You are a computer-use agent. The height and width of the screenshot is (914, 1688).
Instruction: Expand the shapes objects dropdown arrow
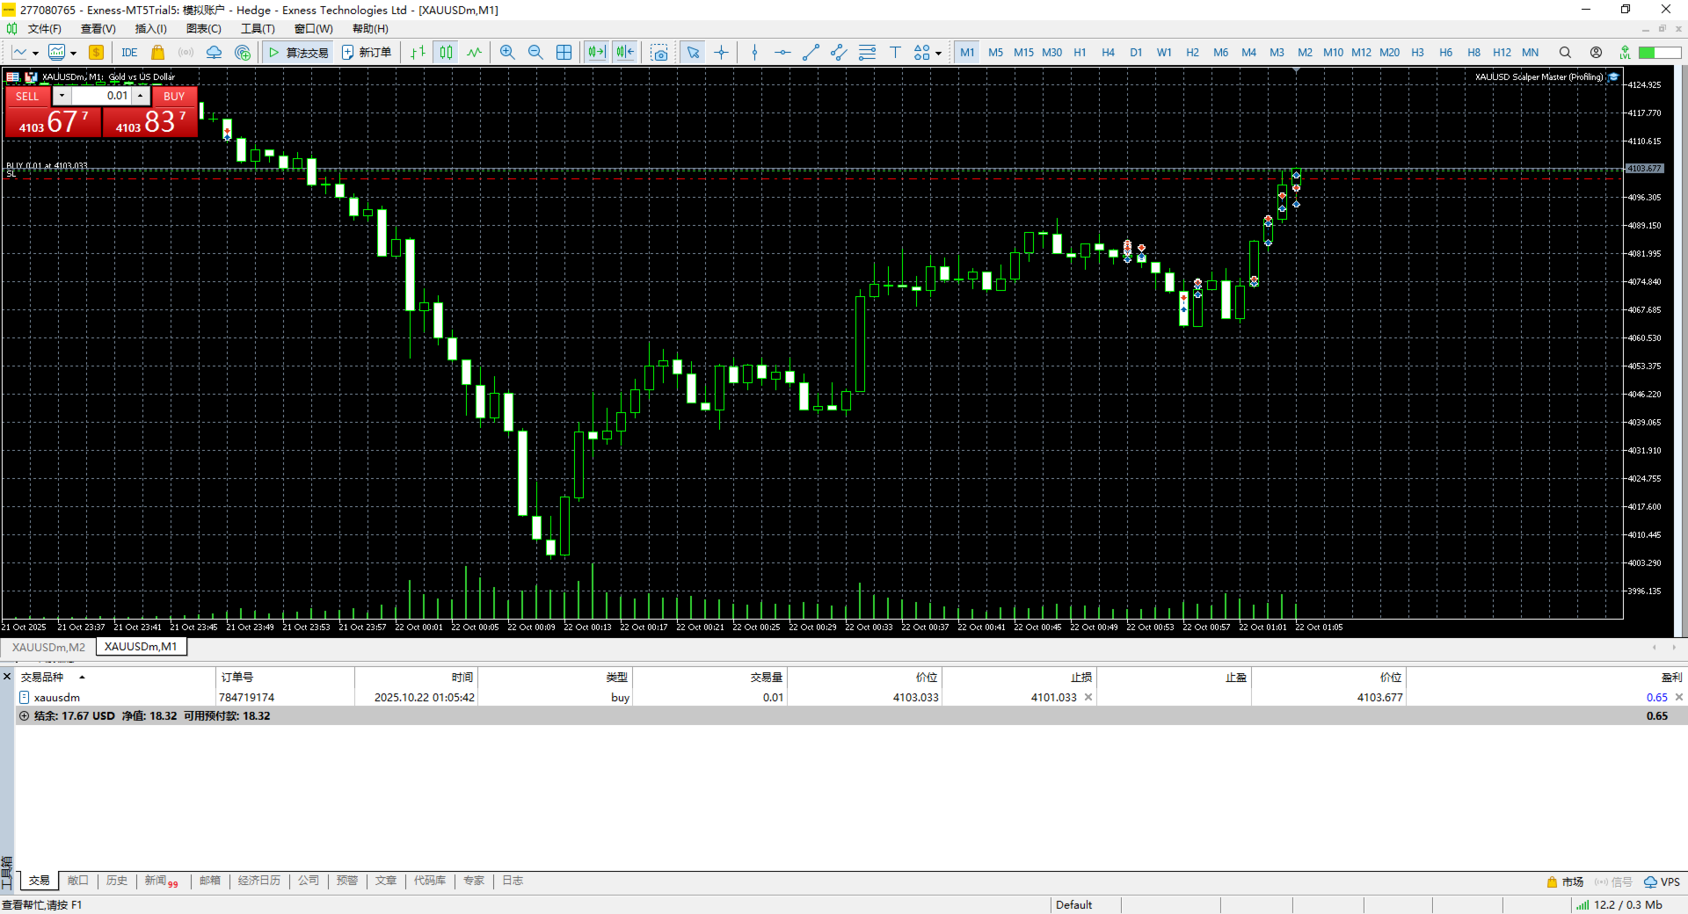[939, 54]
